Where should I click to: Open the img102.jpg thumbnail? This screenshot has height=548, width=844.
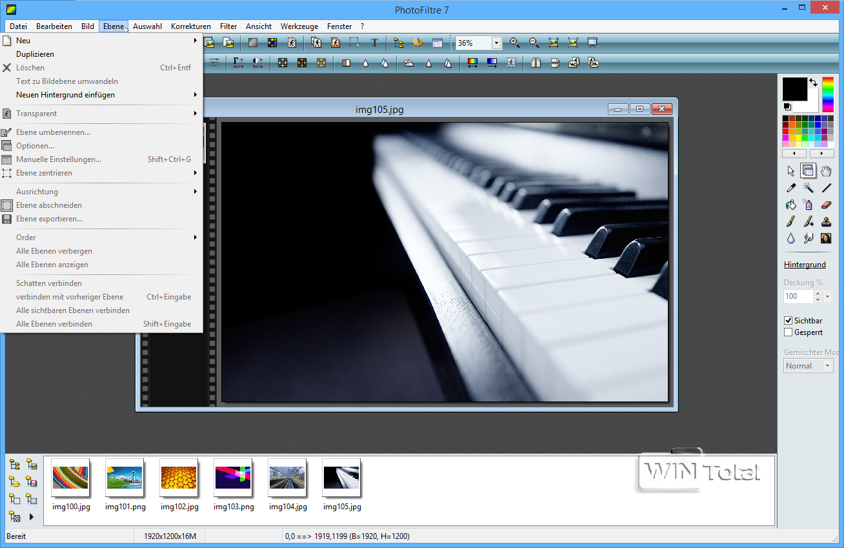click(x=179, y=478)
